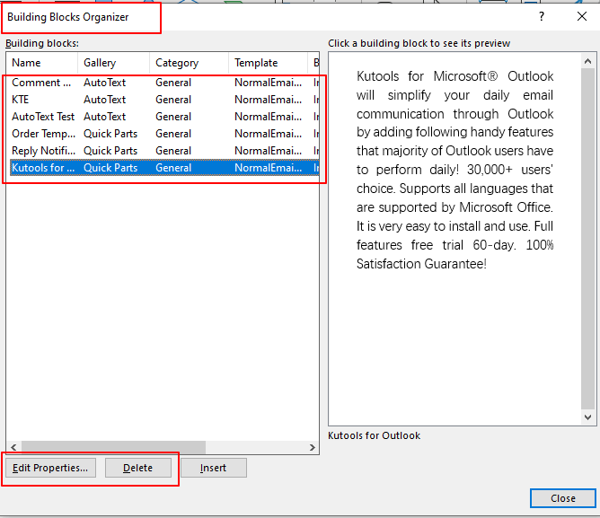Select the KTE building block row

tap(163, 100)
